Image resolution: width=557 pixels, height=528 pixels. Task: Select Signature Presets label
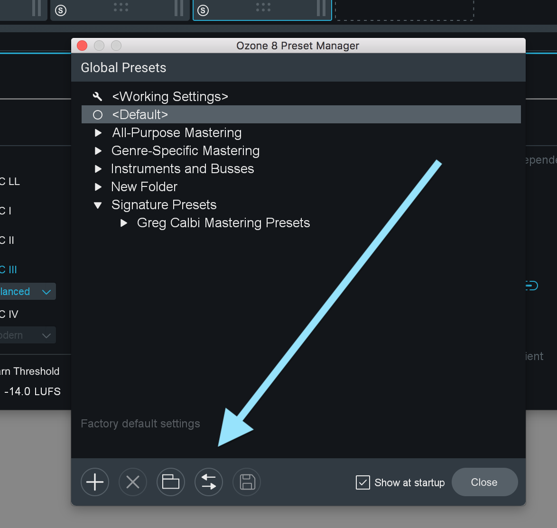pyautogui.click(x=164, y=205)
